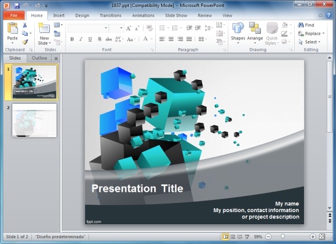The width and height of the screenshot is (336, 244).
Task: Toggle Strikethrough formatting
Action: [x=109, y=39]
